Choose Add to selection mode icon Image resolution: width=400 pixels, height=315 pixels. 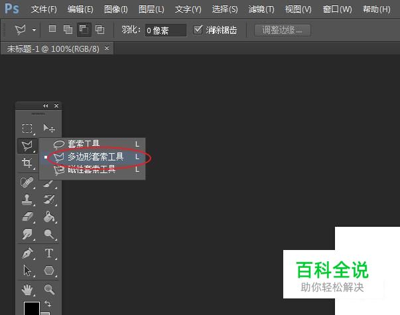coord(68,30)
